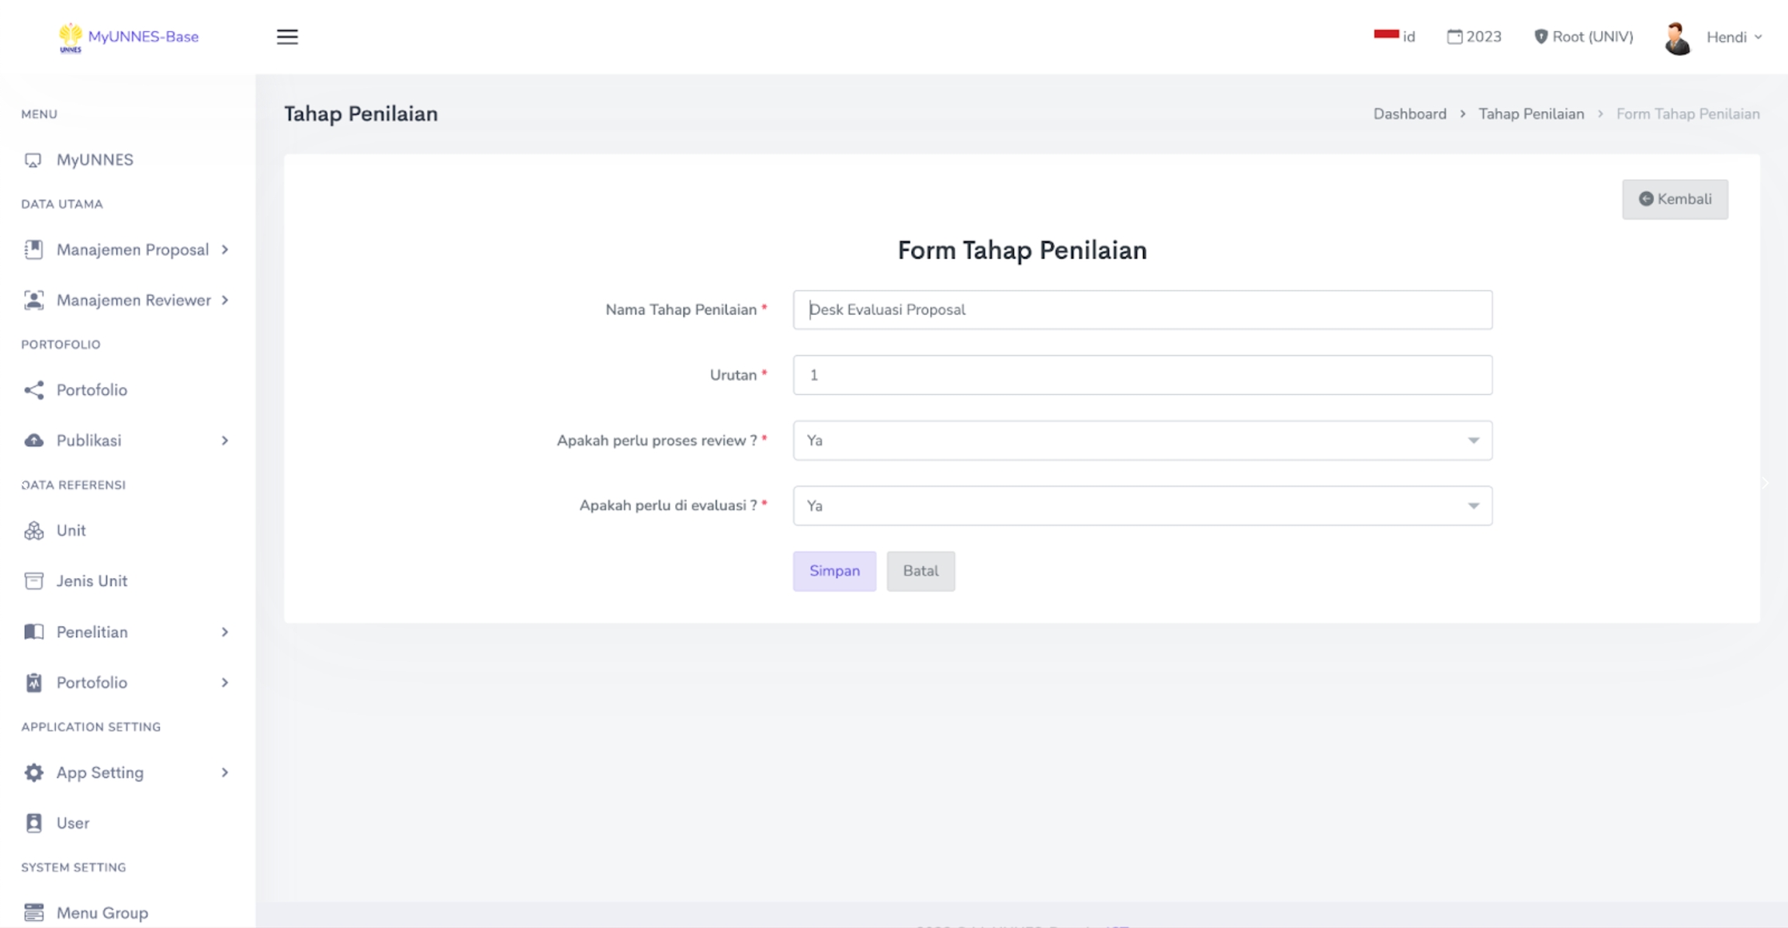Click the Kembali back button
This screenshot has width=1788, height=928.
[1675, 199]
